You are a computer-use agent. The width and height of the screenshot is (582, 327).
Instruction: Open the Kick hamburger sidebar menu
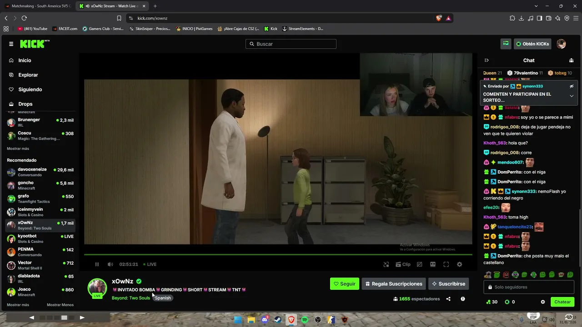pyautogui.click(x=11, y=44)
